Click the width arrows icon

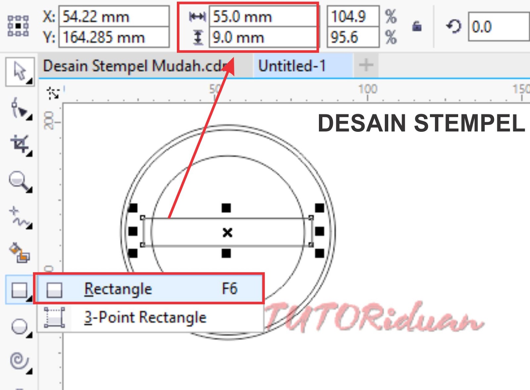click(197, 17)
